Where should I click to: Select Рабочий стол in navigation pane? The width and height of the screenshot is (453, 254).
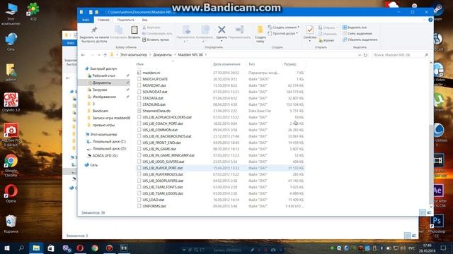[x=104, y=75]
